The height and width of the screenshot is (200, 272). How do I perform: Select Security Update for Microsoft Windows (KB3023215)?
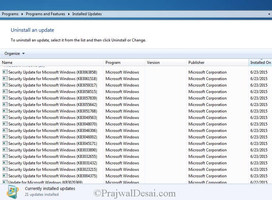(x=53, y=169)
